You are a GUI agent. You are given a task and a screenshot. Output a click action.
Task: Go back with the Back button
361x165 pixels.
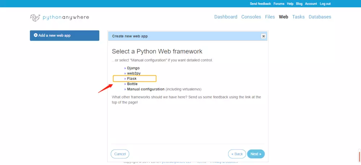(237, 154)
